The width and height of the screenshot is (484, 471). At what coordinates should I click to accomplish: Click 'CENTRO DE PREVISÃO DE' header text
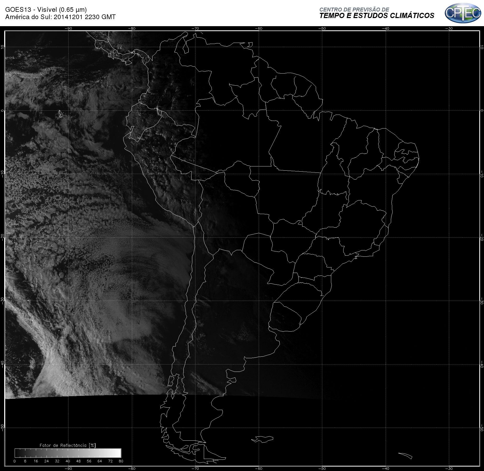click(354, 9)
